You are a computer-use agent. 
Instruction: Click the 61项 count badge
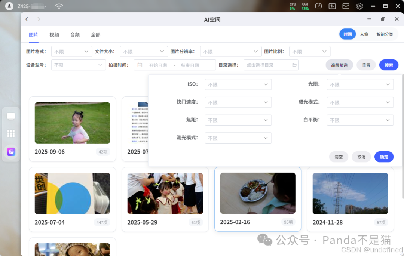[x=196, y=222]
